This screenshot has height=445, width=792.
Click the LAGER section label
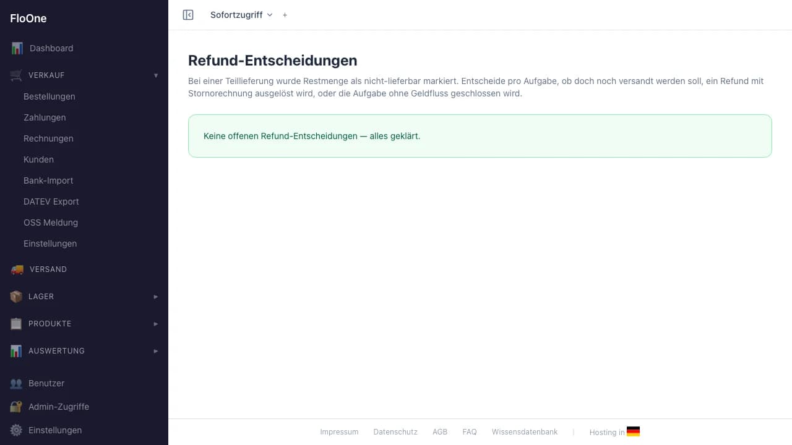click(x=41, y=297)
